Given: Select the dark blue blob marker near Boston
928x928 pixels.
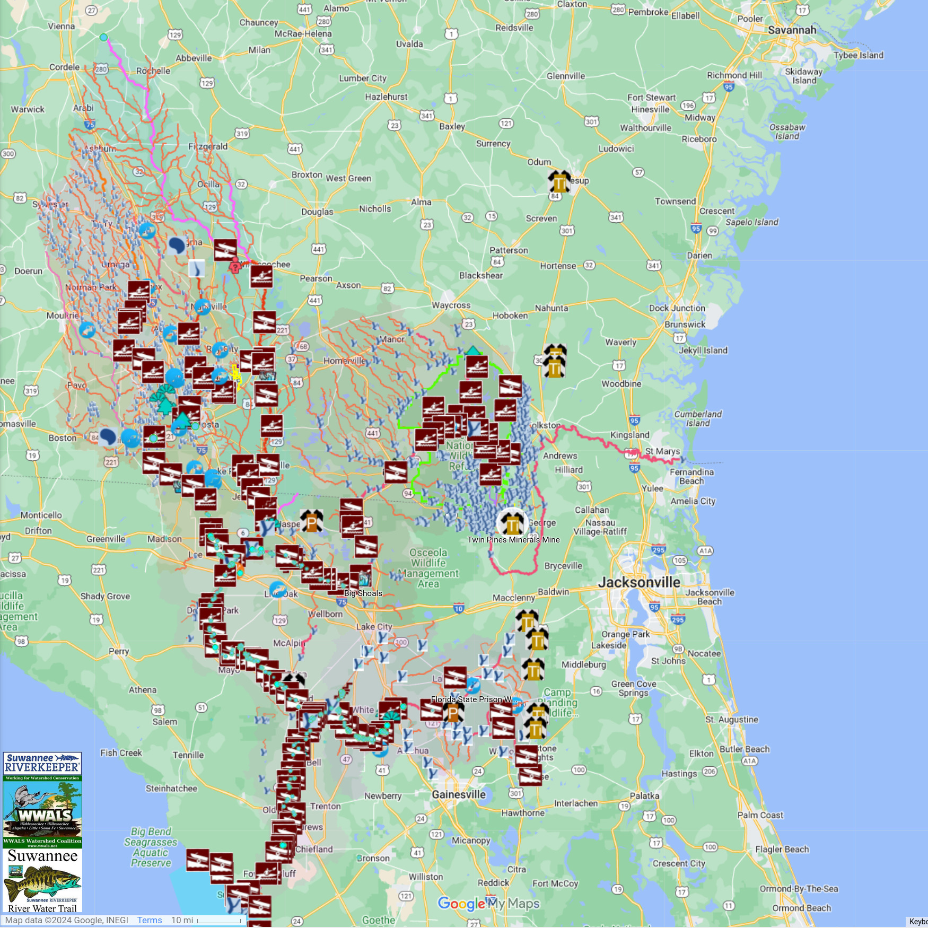Looking at the screenshot, I should 108,437.
